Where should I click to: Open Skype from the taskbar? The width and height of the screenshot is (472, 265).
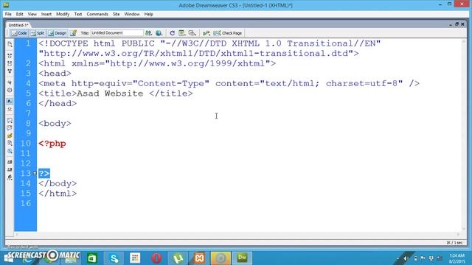(x=114, y=258)
